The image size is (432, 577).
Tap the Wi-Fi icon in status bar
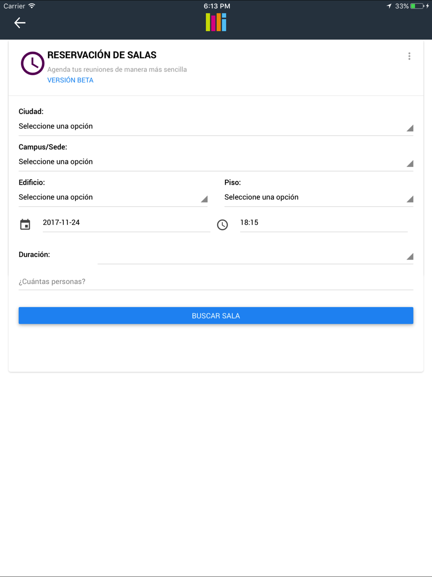32,6
